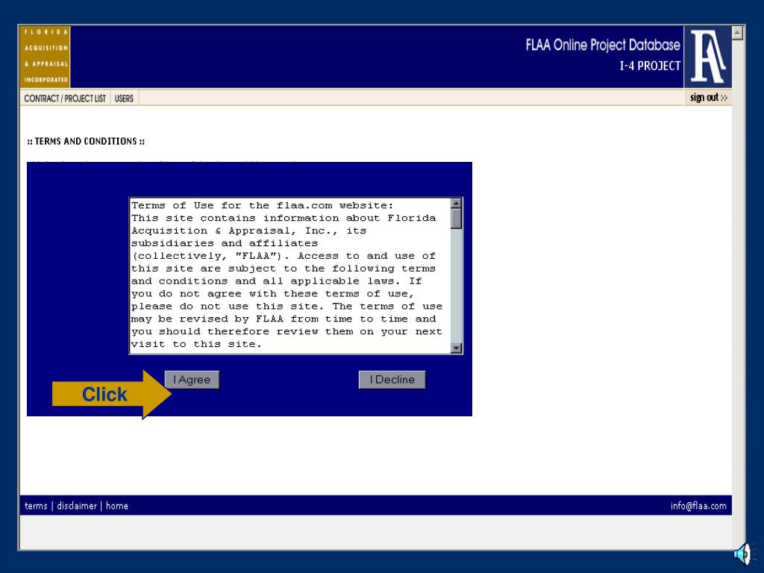Click the I Decline button
The width and height of the screenshot is (764, 573).
tap(392, 380)
